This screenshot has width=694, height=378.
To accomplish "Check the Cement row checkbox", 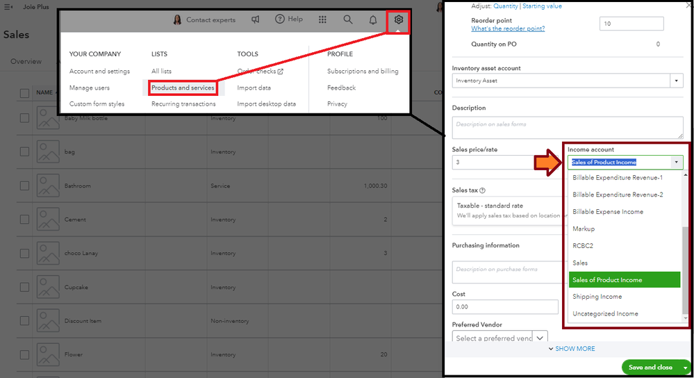I will [x=24, y=220].
